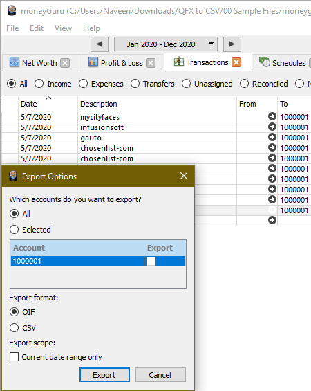Viewport: 311px width, 391px height.
Task: Tick Export checkbox for account 1000001
Action: pos(151,261)
